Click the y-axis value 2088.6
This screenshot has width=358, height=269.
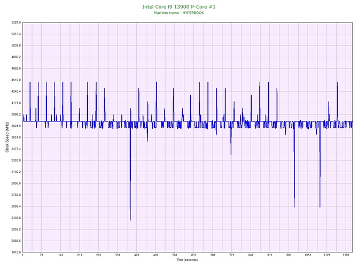(16, 241)
